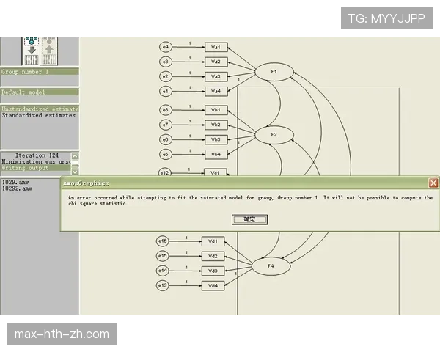Select the e2 error term circle

166,76
